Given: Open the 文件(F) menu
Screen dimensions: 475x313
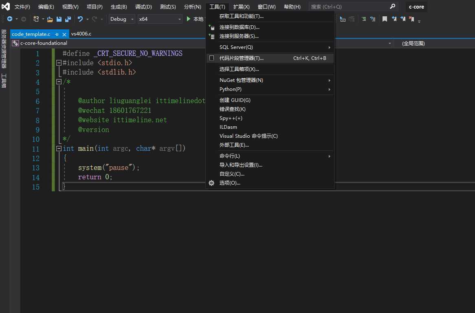Looking at the screenshot, I should (x=22, y=7).
